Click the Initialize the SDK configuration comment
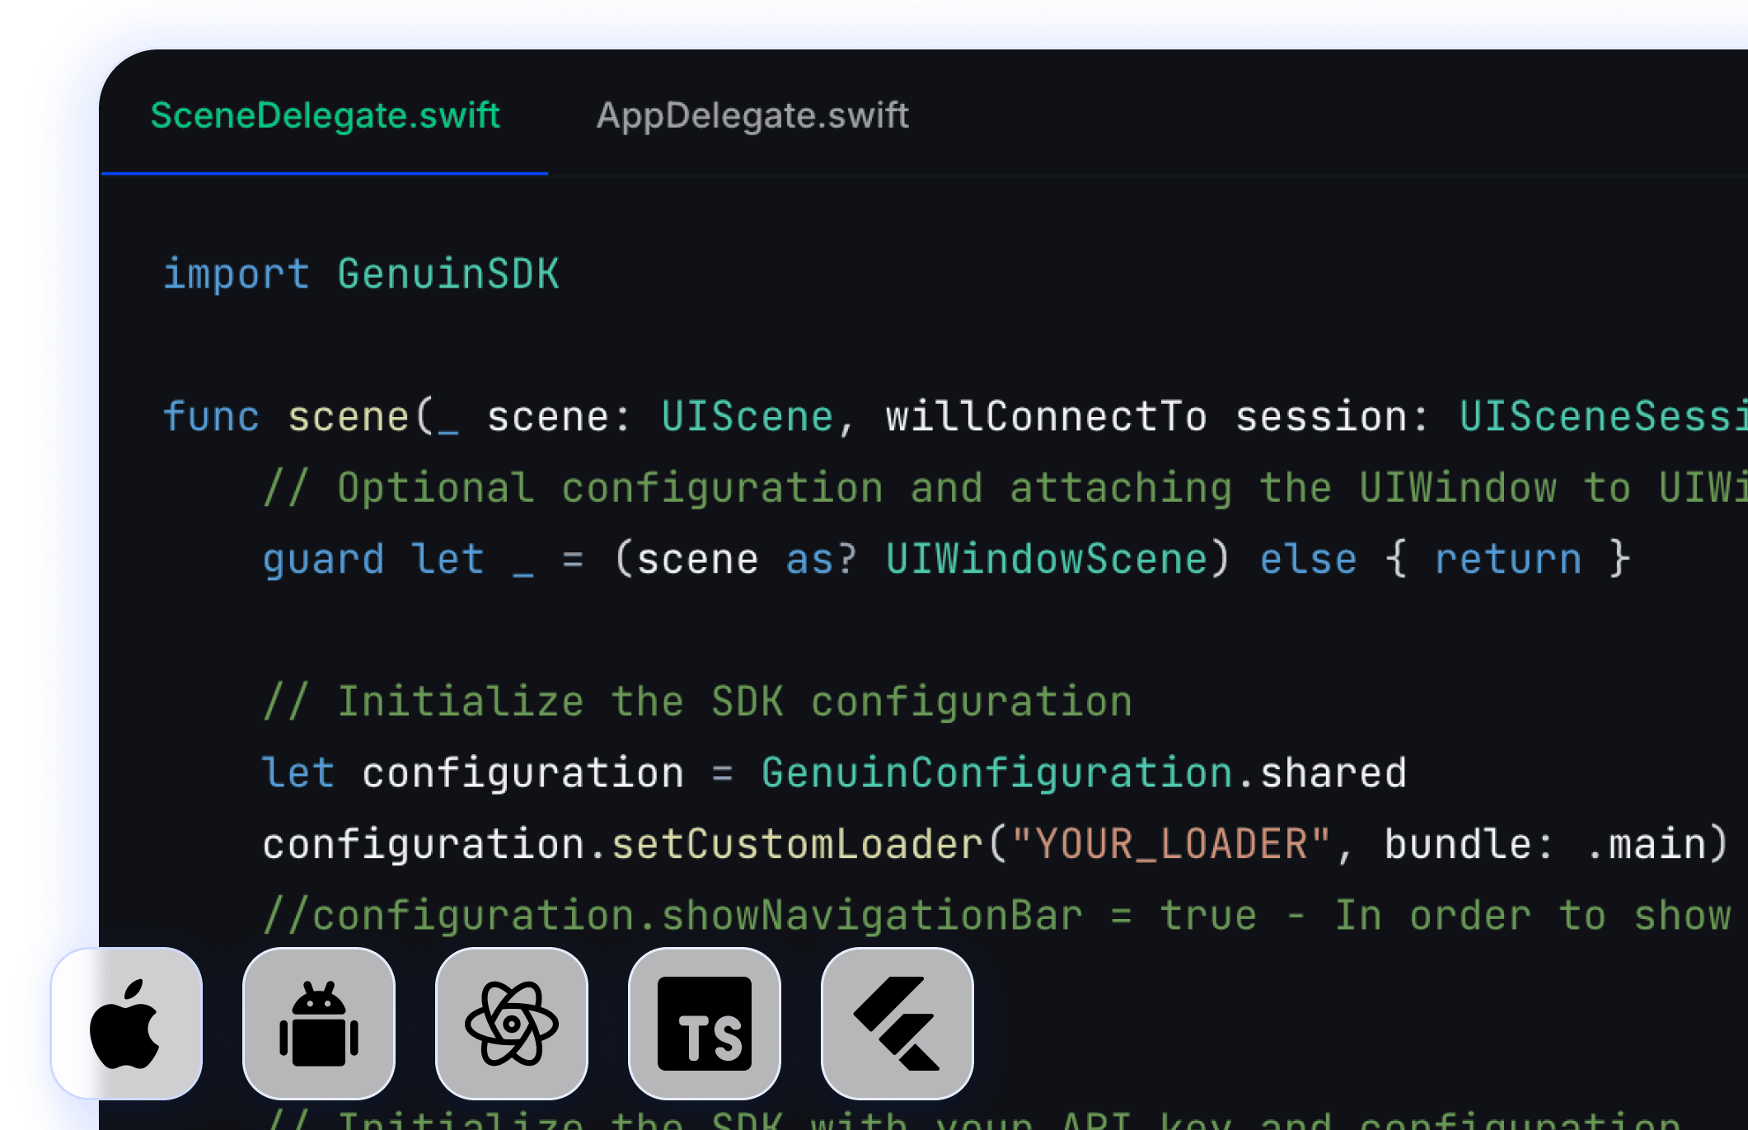 click(697, 701)
